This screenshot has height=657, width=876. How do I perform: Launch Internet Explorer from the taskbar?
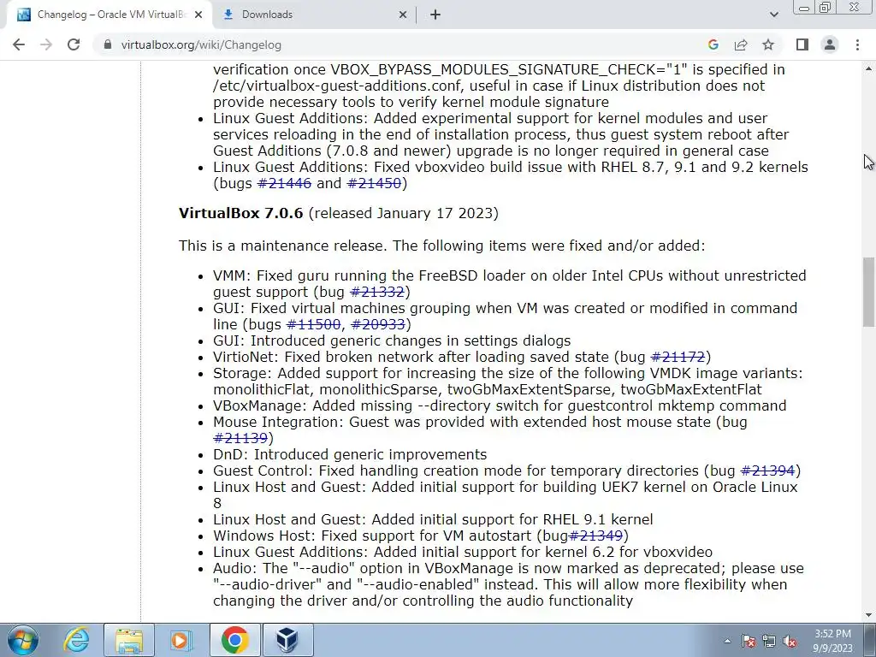click(76, 640)
